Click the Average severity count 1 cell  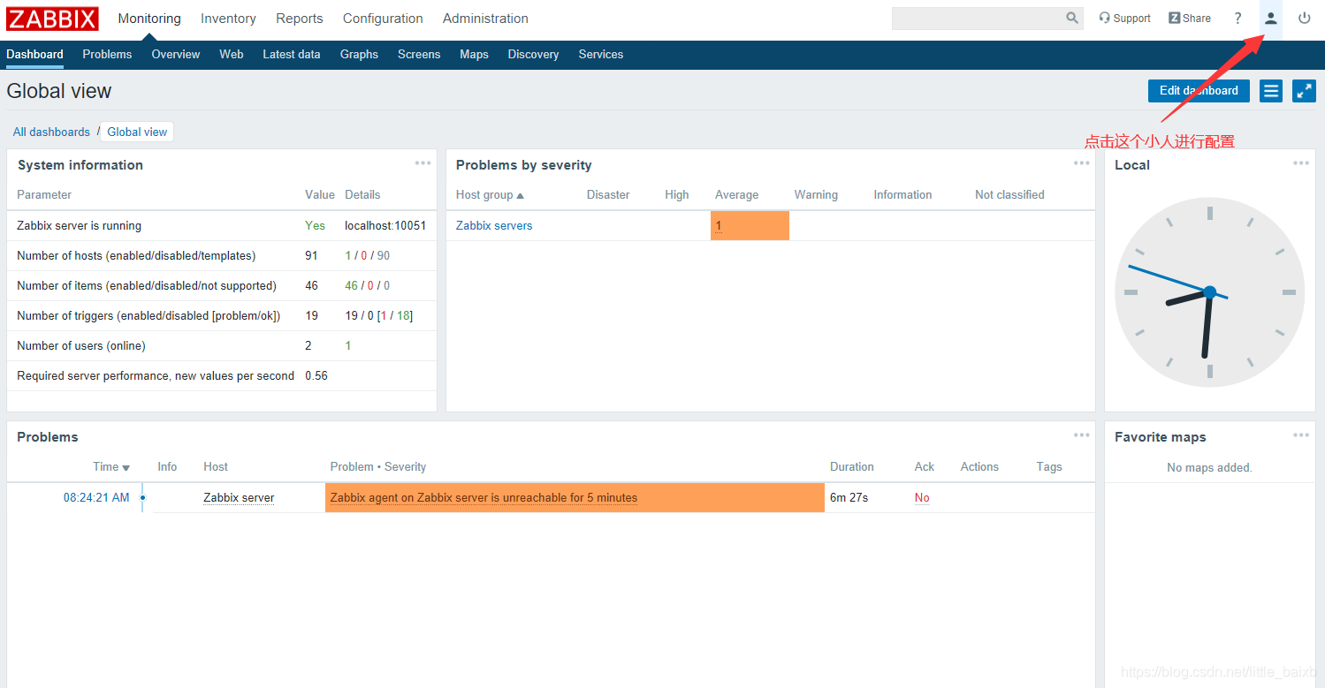[x=750, y=226]
